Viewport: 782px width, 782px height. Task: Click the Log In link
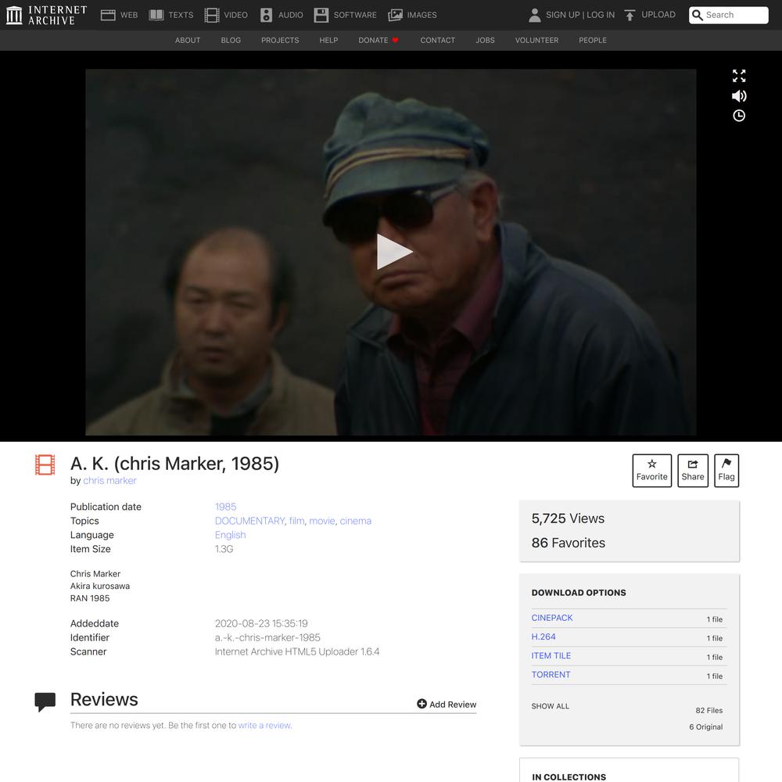601,15
